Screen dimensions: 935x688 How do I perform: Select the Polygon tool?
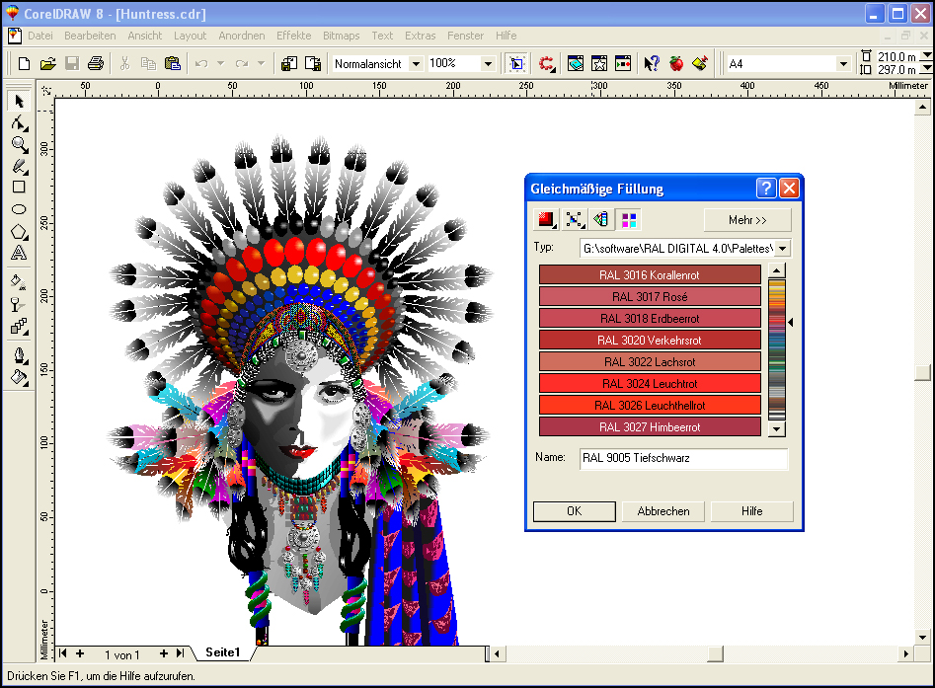(x=19, y=231)
